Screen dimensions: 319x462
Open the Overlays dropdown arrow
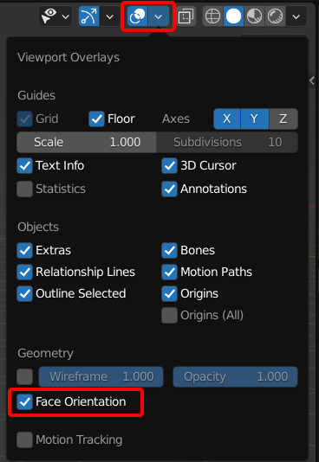click(159, 16)
